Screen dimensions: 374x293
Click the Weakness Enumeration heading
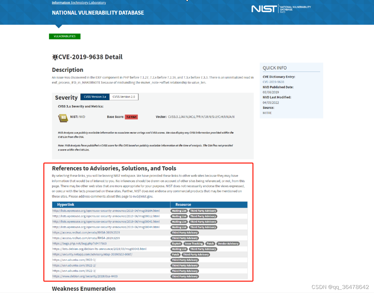pyautogui.click(x=84, y=289)
